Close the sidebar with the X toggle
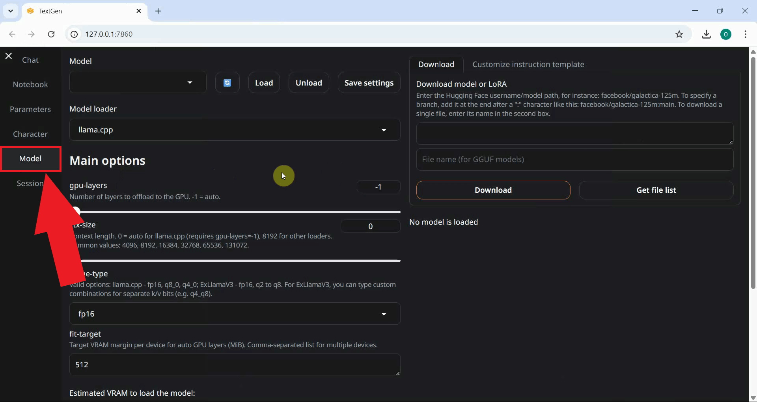The height and width of the screenshot is (402, 757). [8, 56]
